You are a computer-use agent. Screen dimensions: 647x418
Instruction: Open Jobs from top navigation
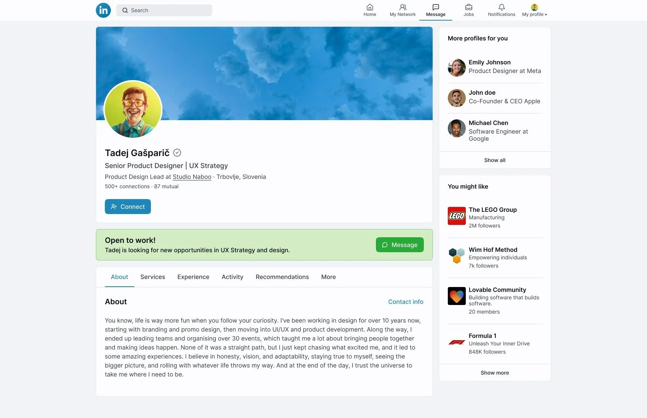click(468, 10)
